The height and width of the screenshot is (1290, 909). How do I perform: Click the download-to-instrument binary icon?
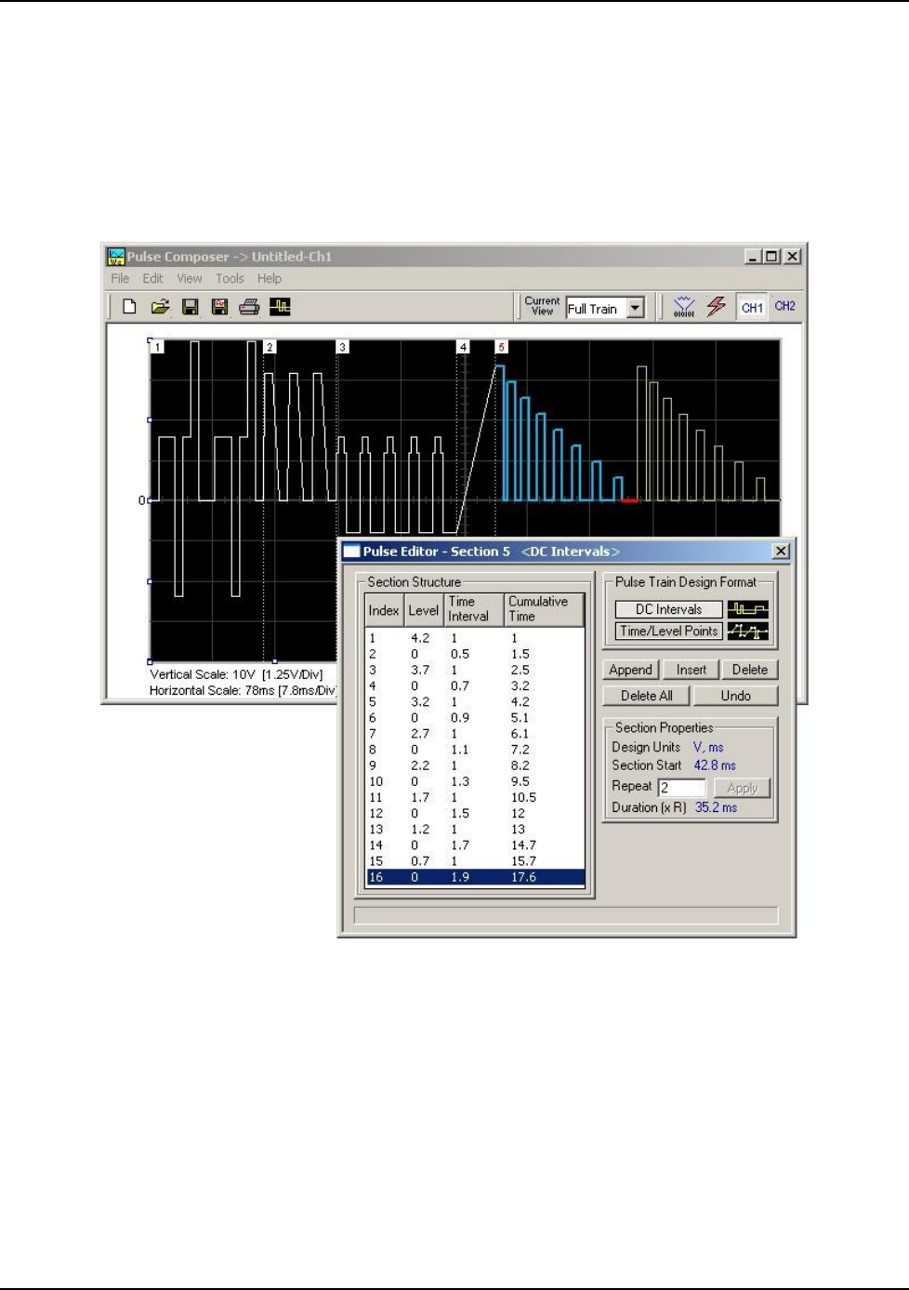684,307
